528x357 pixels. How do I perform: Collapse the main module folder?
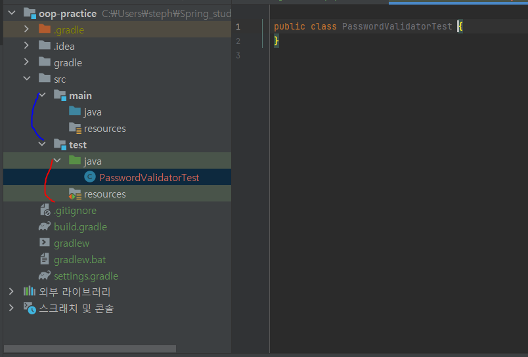click(42, 95)
